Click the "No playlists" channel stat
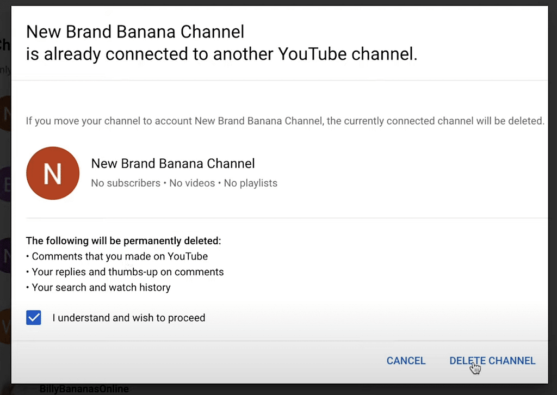557x395 pixels. (251, 183)
